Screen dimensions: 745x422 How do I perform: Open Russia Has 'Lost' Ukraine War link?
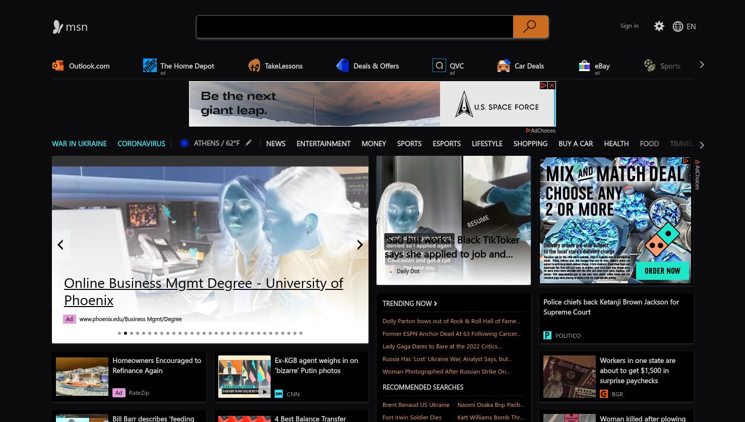[447, 359]
